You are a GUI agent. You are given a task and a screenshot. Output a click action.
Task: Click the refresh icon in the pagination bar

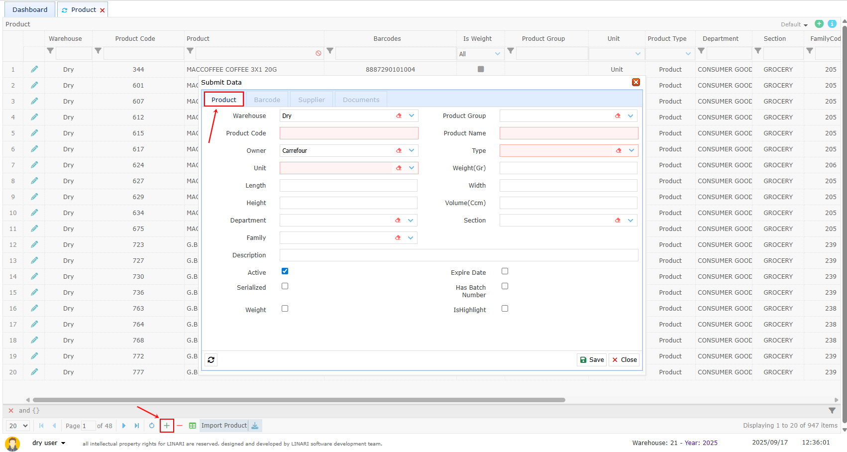point(152,426)
